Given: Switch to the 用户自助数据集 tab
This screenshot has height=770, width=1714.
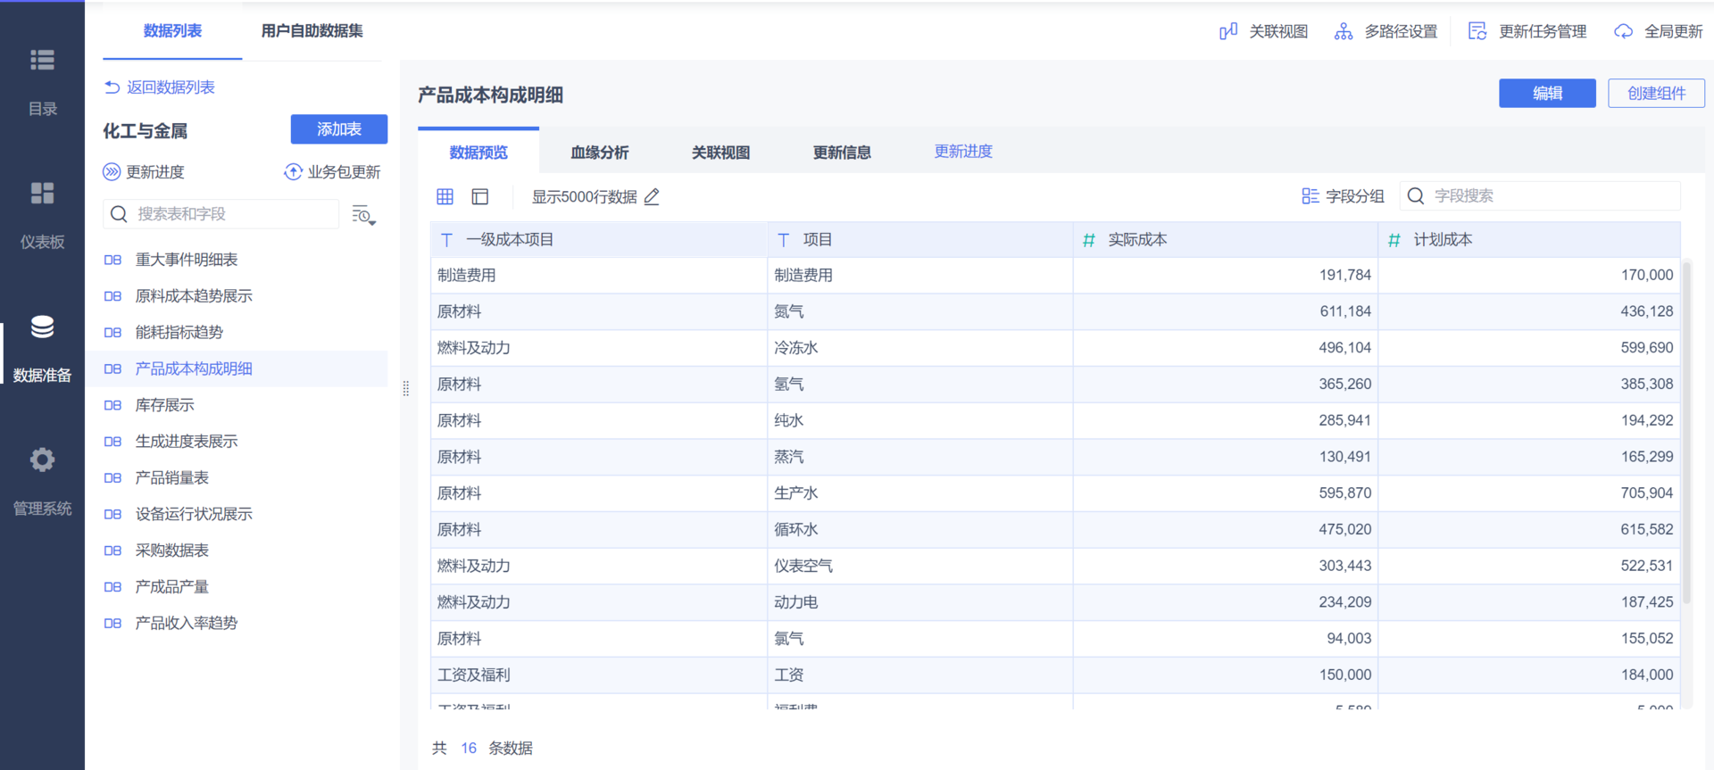Looking at the screenshot, I should click(312, 31).
